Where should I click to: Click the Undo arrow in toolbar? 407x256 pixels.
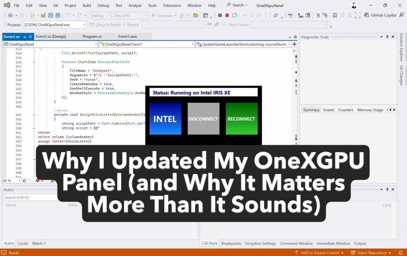(68, 15)
